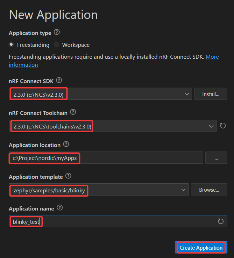Click the New Application heading

coord(53,15)
